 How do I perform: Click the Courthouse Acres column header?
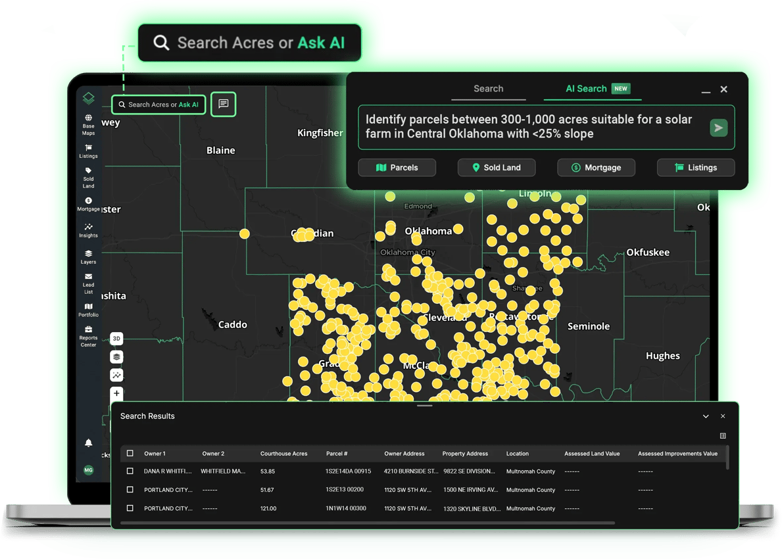coord(283,454)
